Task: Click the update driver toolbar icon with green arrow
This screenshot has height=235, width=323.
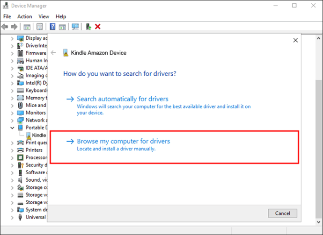Action: [x=88, y=27]
